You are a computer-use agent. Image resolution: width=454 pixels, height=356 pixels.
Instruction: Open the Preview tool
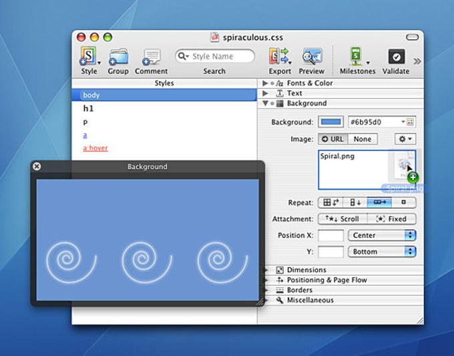(x=311, y=57)
